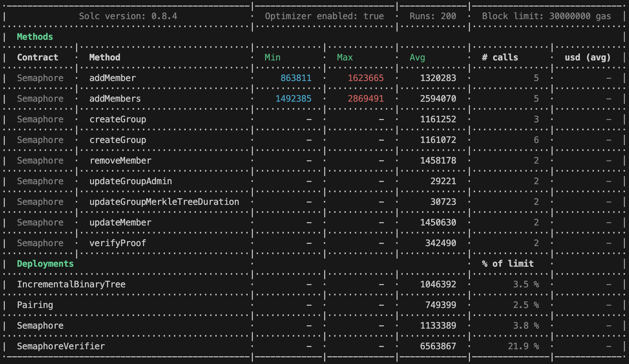
Task: Click the 'updateGroupAdmin' method name
Action: coord(131,181)
